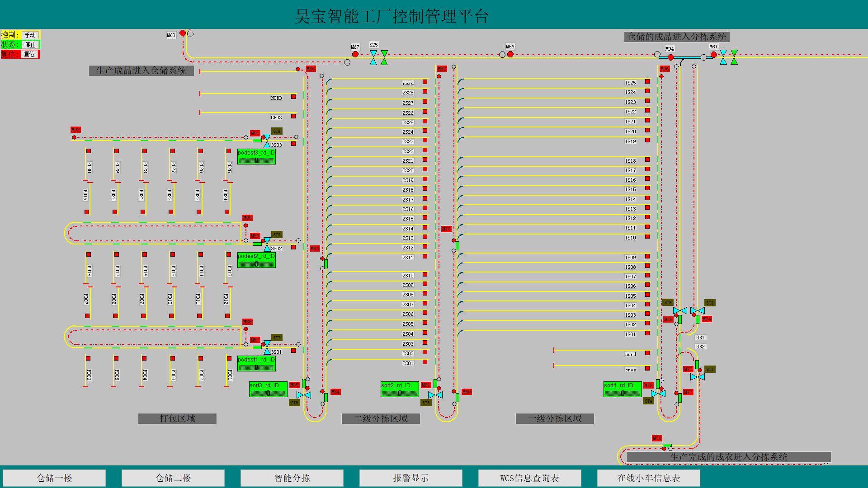Click the cyan valve beside ST6 label
868x488 pixels.
click(304, 395)
